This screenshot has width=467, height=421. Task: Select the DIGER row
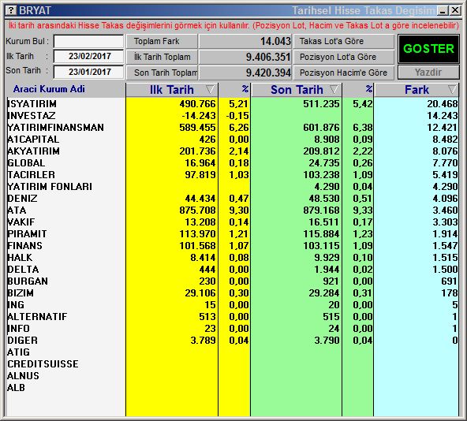coord(232,341)
